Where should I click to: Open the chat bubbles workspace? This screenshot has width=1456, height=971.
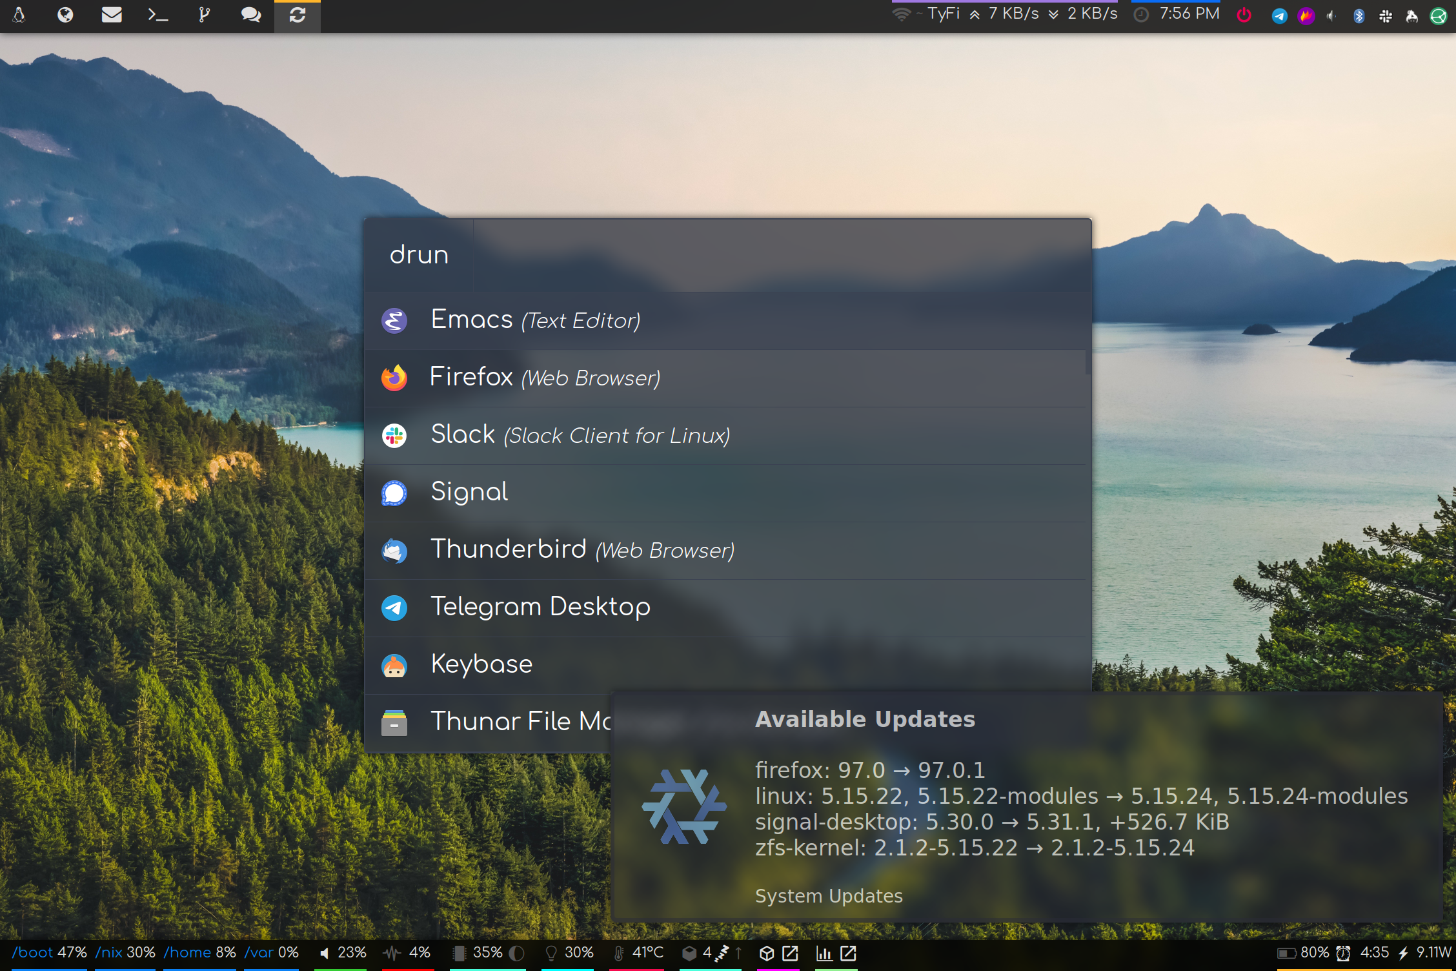point(250,15)
